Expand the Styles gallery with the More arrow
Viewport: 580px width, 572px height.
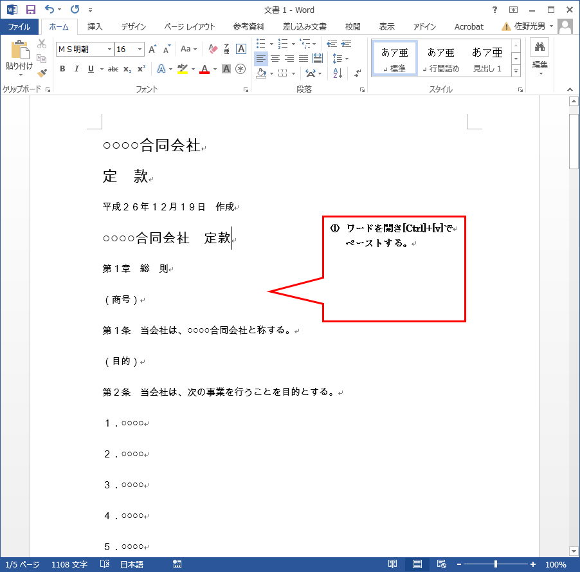pyautogui.click(x=516, y=71)
